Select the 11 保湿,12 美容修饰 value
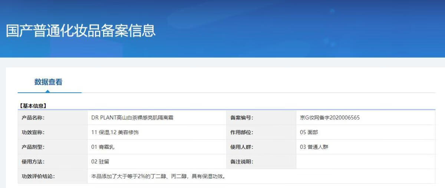This screenshot has width=445, height=188. [115, 132]
